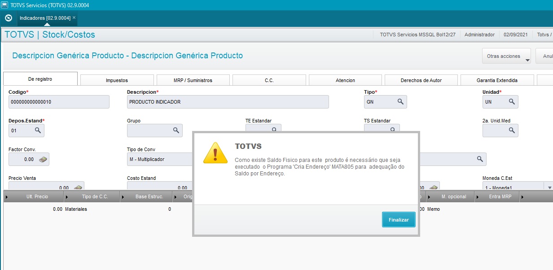
Task: Click the TOTVS window title bar icon
Action: 4,4
